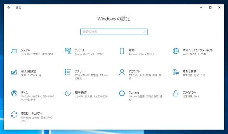Select the アカウント heading
This screenshot has height=134, width=228.
134,71
